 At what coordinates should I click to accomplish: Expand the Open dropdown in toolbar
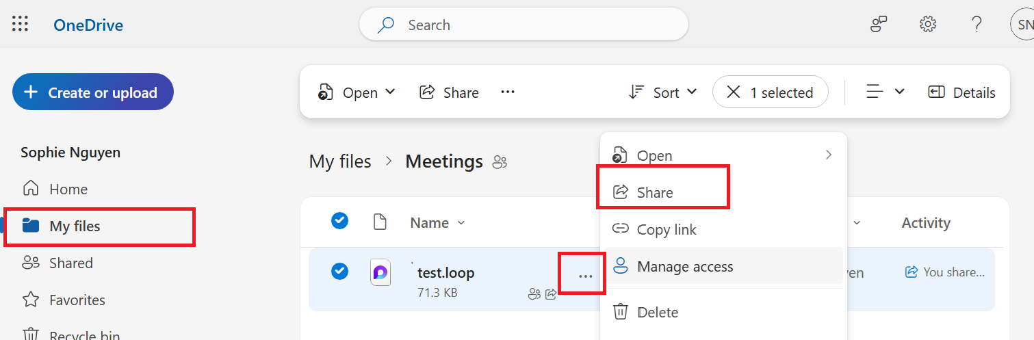click(x=357, y=92)
